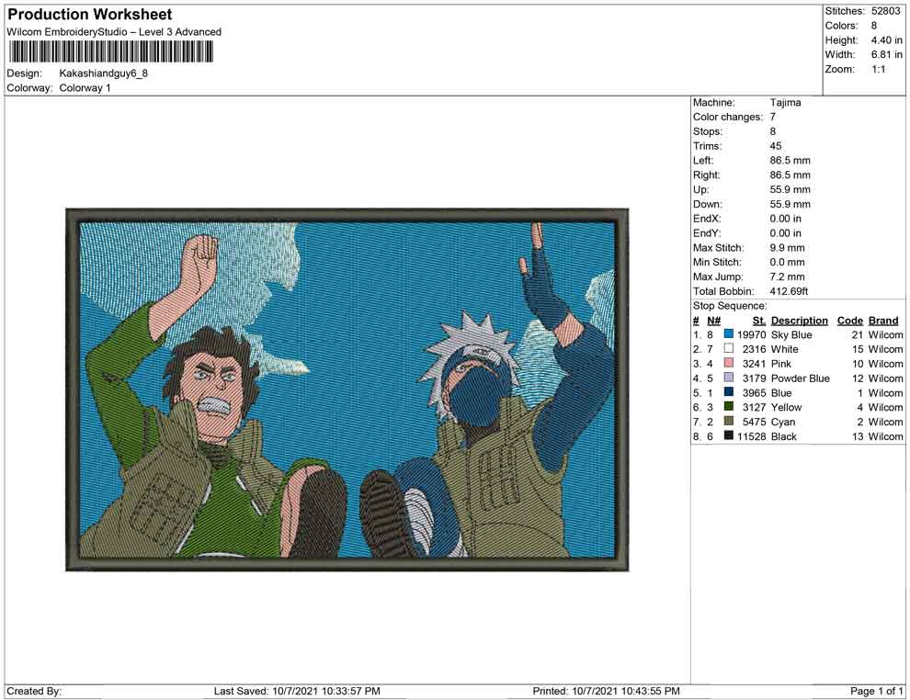The image size is (910, 700).
Task: Click the Zoom value '1:1'
Action: (x=878, y=69)
